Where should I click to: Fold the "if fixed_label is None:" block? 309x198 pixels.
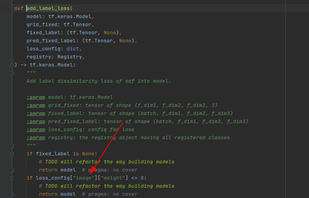pos(12,154)
